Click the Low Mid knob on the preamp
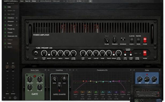 tap(96, 53)
